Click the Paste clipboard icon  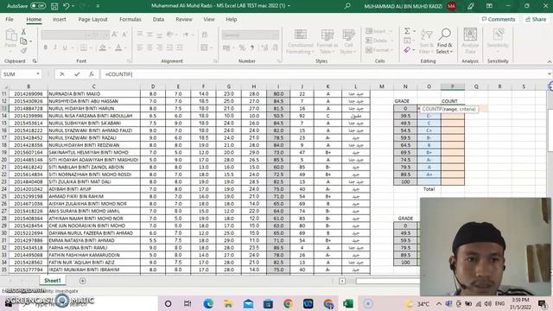click(11, 35)
